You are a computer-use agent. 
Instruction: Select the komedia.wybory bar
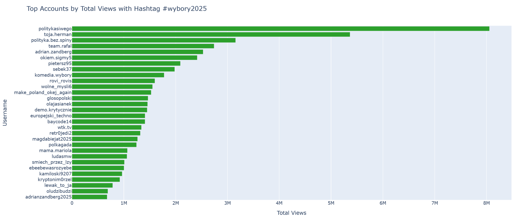pyautogui.click(x=118, y=75)
